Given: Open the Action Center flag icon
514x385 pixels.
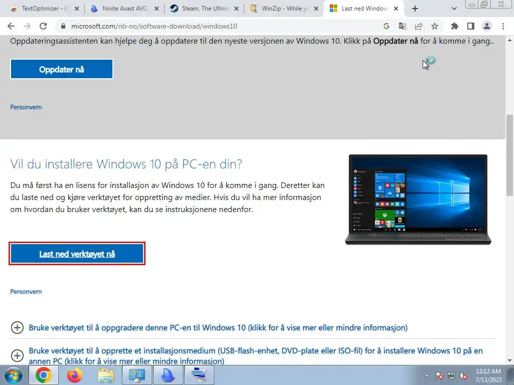Looking at the screenshot, I should [x=439, y=375].
